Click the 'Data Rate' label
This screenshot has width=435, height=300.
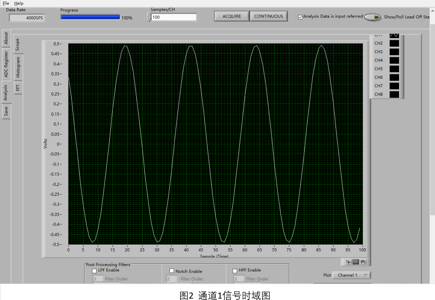click(x=16, y=10)
